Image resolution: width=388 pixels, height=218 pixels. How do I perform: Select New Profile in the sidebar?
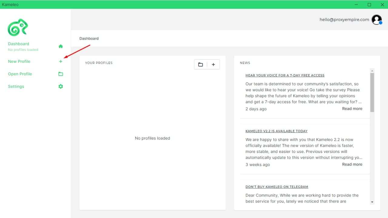tap(19, 61)
